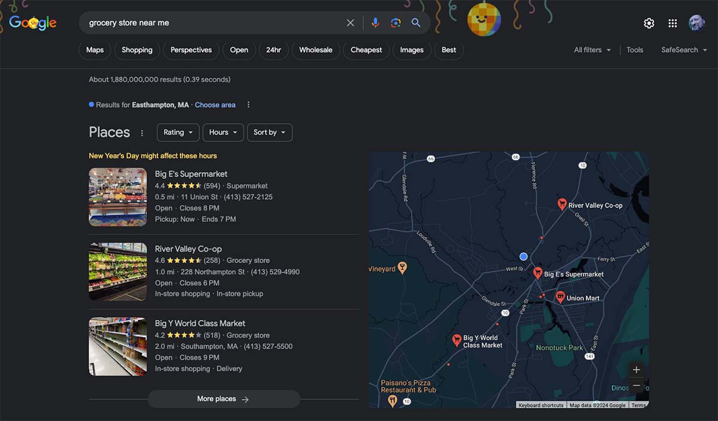Click the River Valley Co-op store thumbnail
The image size is (718, 421).
coord(117,271)
